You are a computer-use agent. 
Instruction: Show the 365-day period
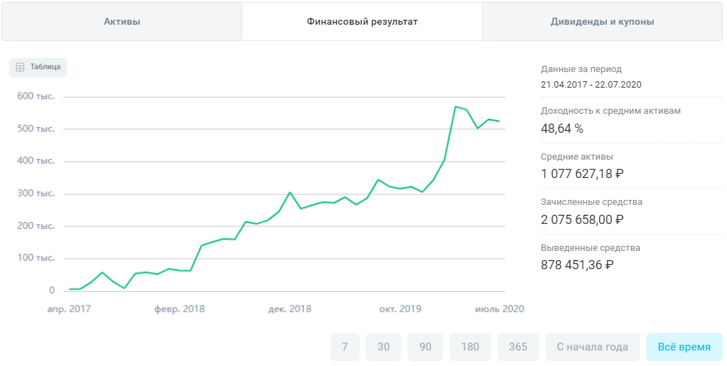click(x=518, y=347)
